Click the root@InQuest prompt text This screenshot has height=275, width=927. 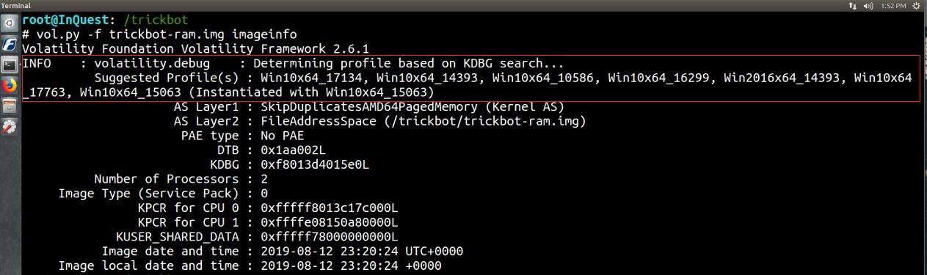tap(65, 21)
